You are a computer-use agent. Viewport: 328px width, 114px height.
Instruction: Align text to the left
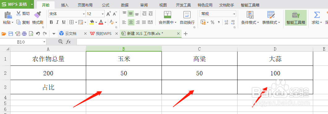pyautogui.click(x=124, y=22)
